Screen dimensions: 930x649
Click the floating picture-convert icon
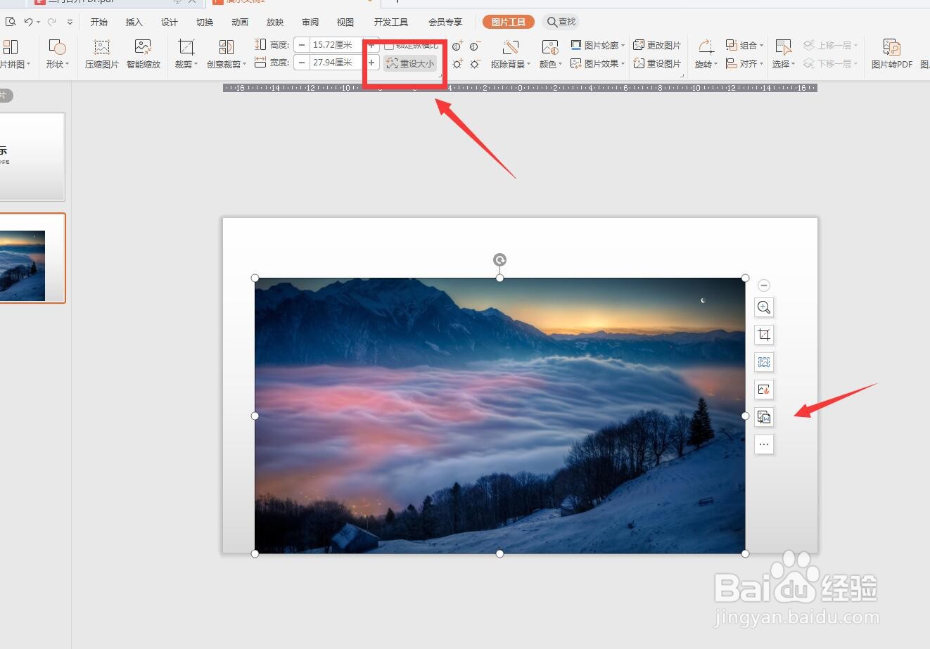764,417
